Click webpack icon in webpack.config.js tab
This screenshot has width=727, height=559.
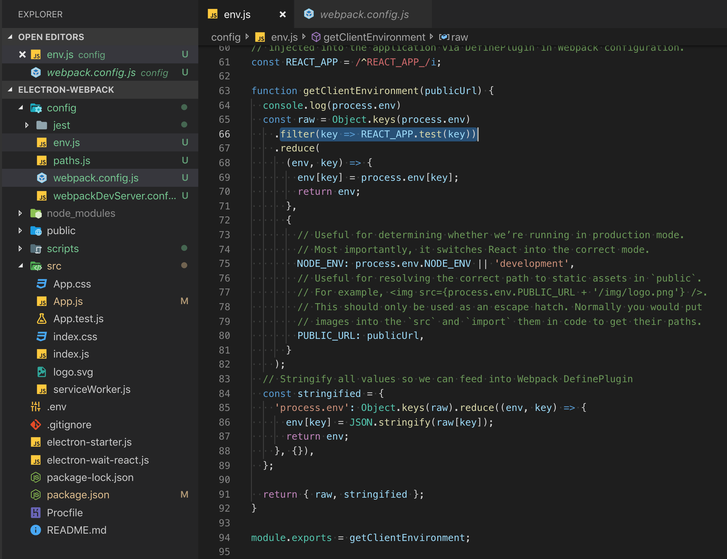[x=309, y=14]
